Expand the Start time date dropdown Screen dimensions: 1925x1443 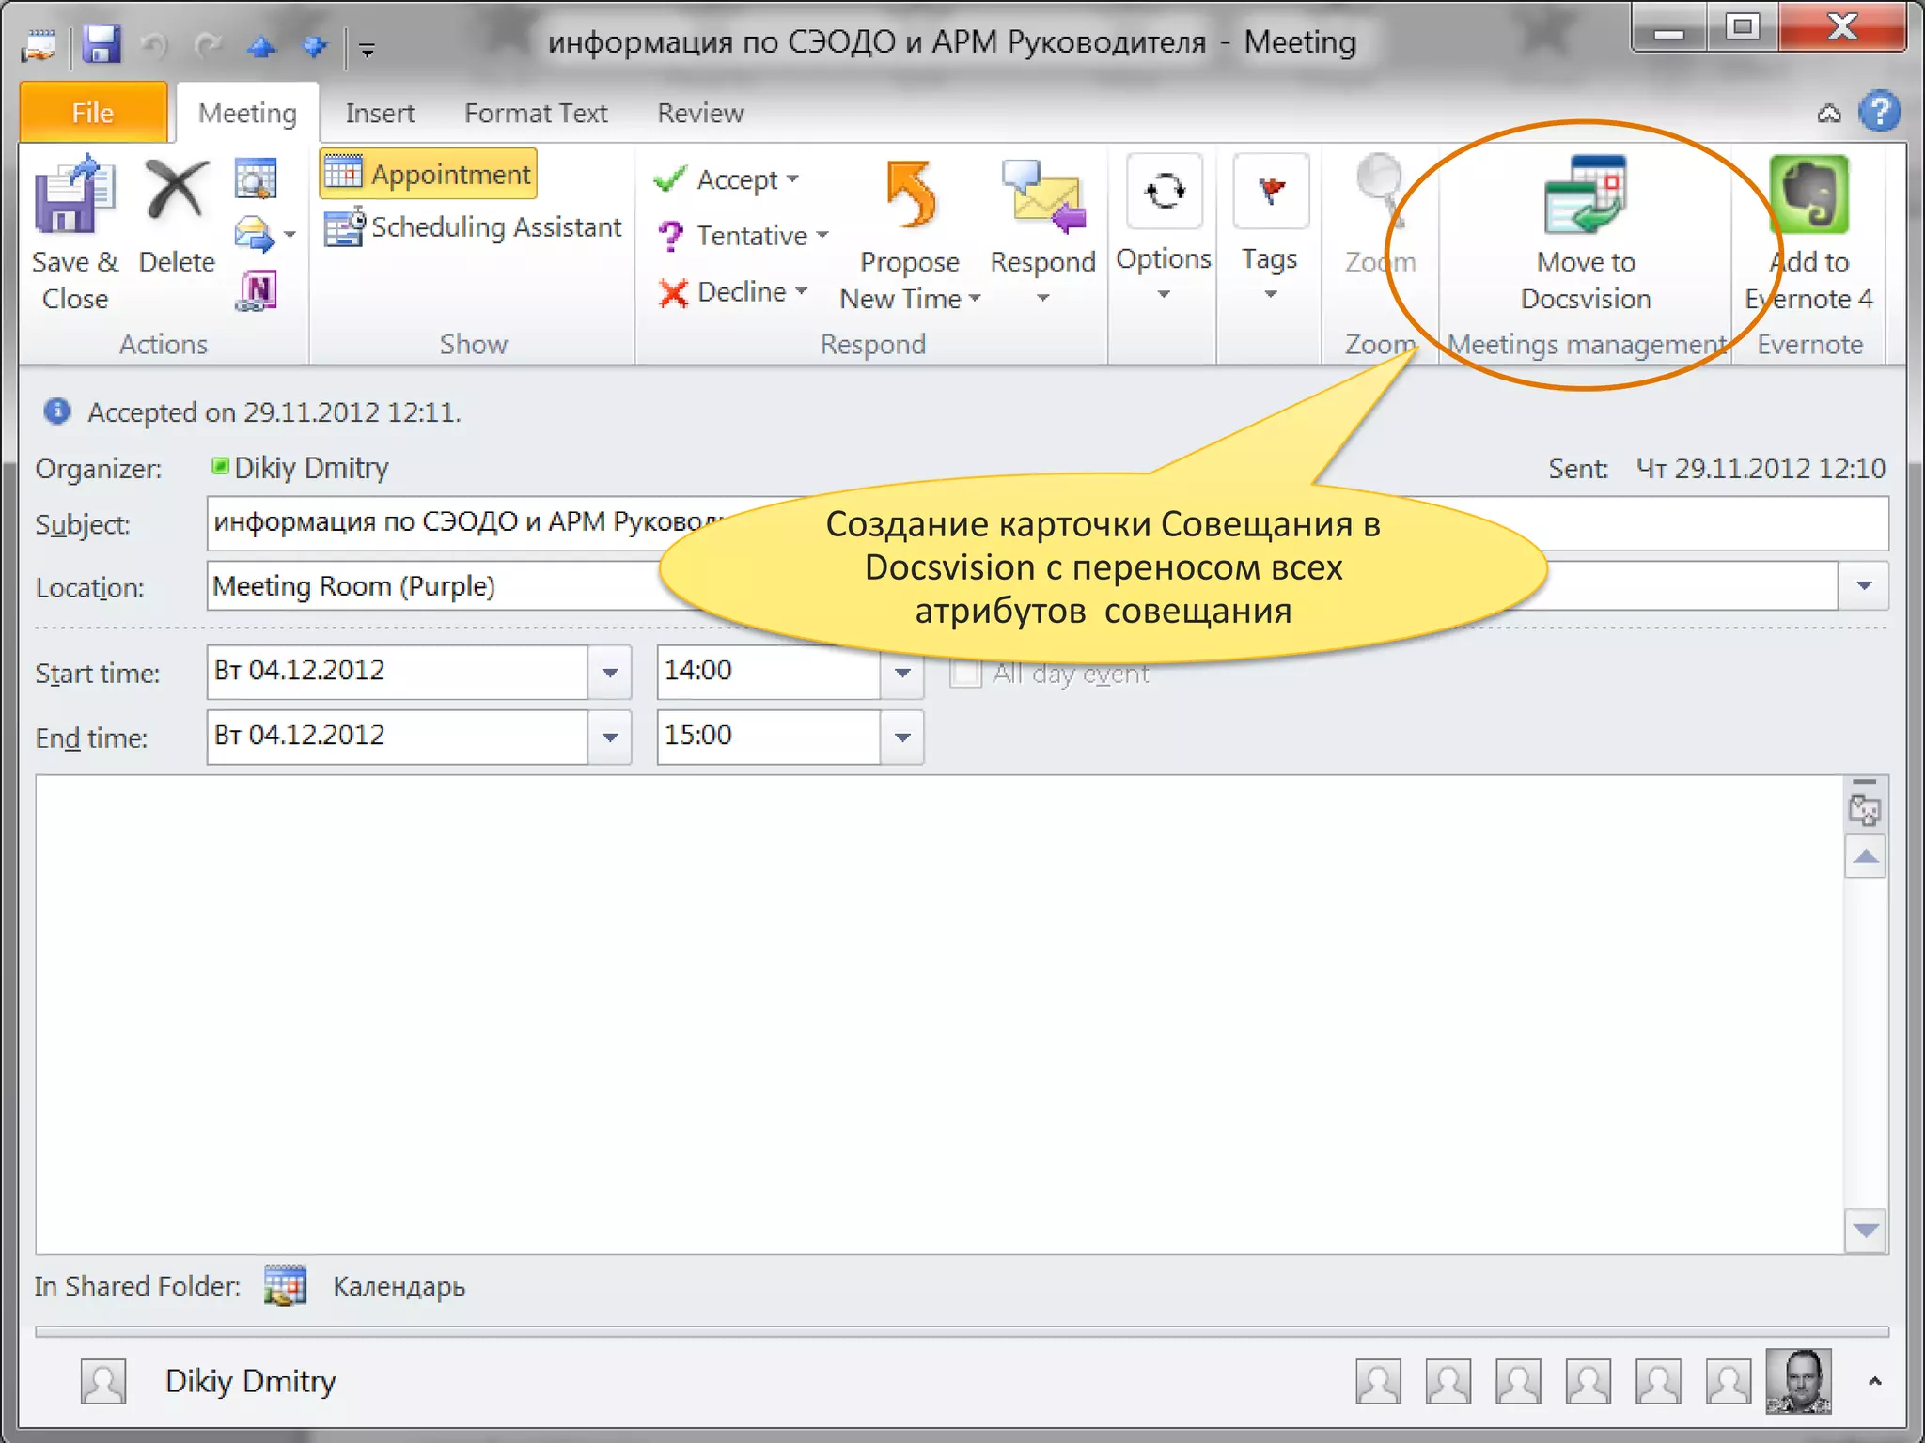pyautogui.click(x=610, y=673)
